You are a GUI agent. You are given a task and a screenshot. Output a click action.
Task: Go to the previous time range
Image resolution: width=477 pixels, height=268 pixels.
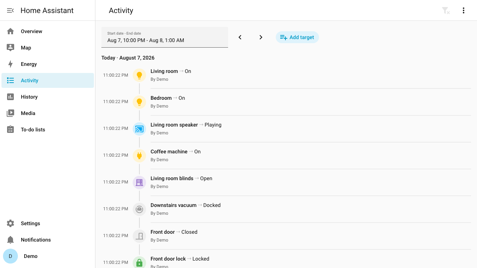point(240,37)
